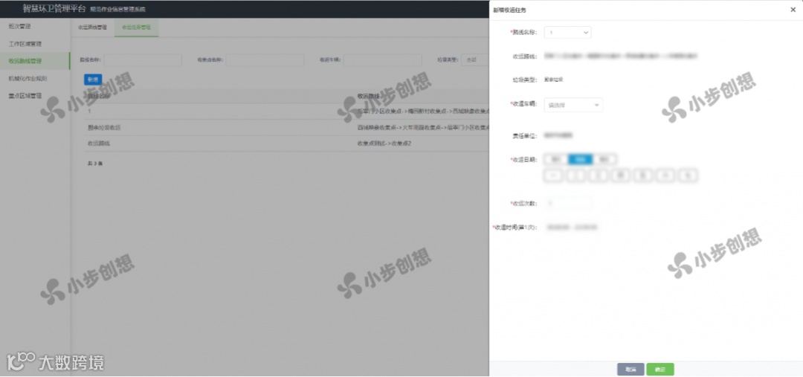Click the green 确定 button in dialog footer

click(660, 370)
